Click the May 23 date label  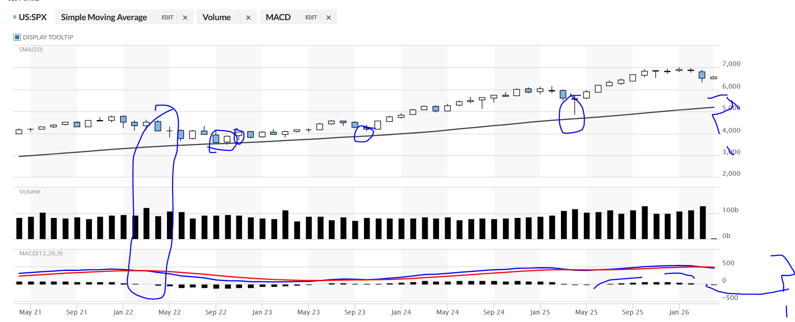(x=309, y=312)
